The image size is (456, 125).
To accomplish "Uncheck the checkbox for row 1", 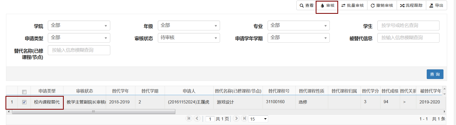I will pyautogui.click(x=24, y=102).
